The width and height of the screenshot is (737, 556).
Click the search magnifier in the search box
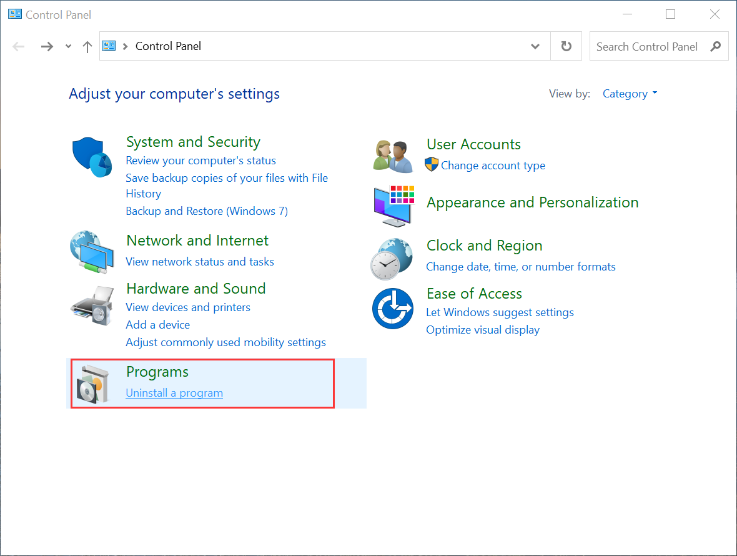coord(716,46)
